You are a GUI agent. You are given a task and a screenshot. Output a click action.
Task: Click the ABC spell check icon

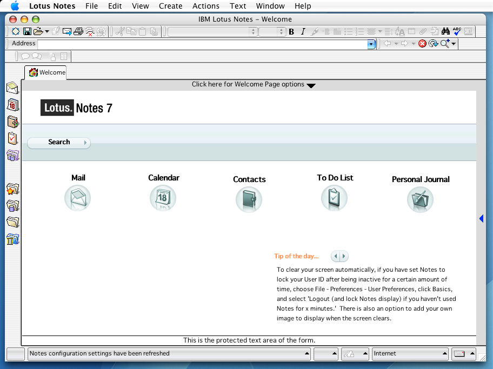[457, 31]
